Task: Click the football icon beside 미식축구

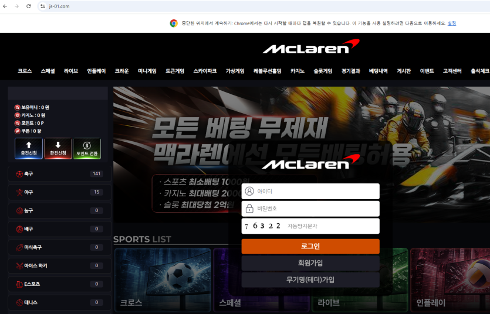Action: [x=20, y=248]
